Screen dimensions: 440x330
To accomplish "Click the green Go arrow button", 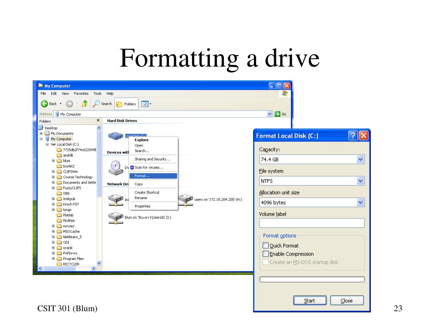I will point(278,114).
